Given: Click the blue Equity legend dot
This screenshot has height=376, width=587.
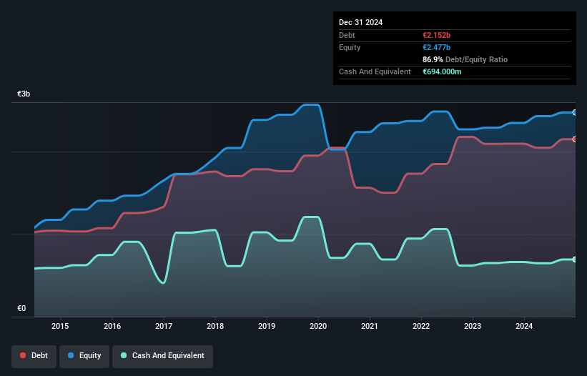Looking at the screenshot, I should [71, 355].
